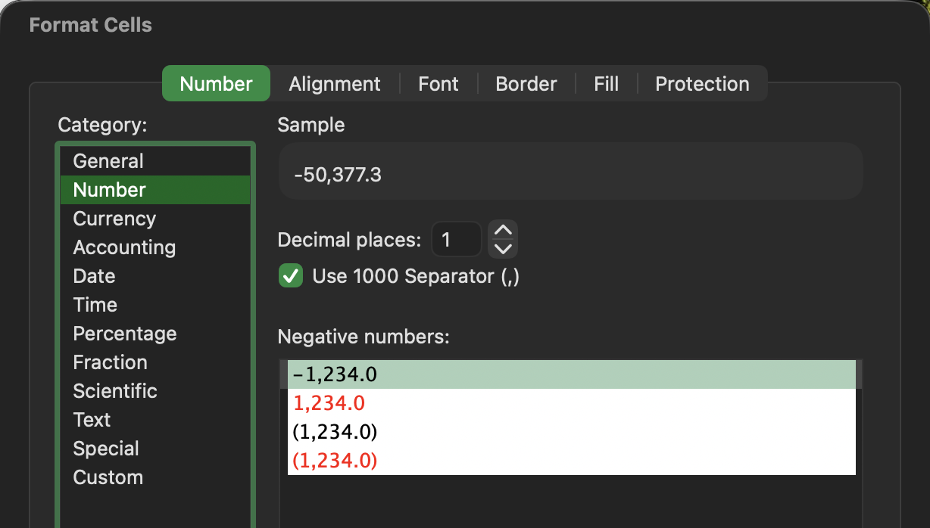Choose the Percentage category
Image resolution: width=930 pixels, height=528 pixels.
pos(124,334)
